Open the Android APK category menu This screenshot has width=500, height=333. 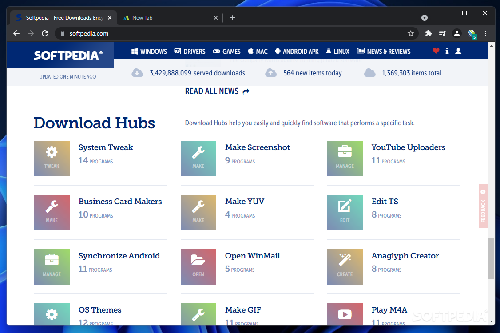pos(297,52)
